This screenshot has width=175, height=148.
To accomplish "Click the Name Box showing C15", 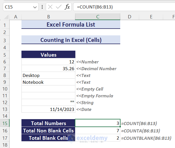I will 21,7.
